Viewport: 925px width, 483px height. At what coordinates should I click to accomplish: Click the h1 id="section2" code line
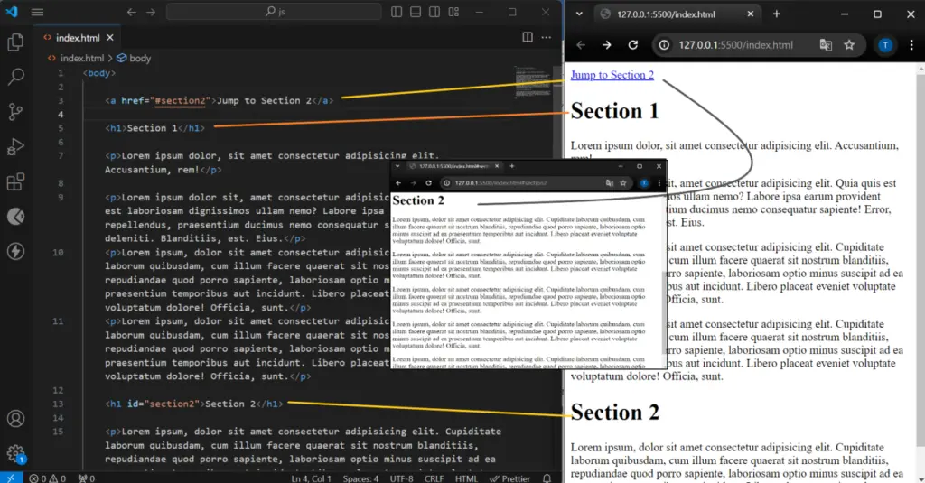pyautogui.click(x=194, y=404)
